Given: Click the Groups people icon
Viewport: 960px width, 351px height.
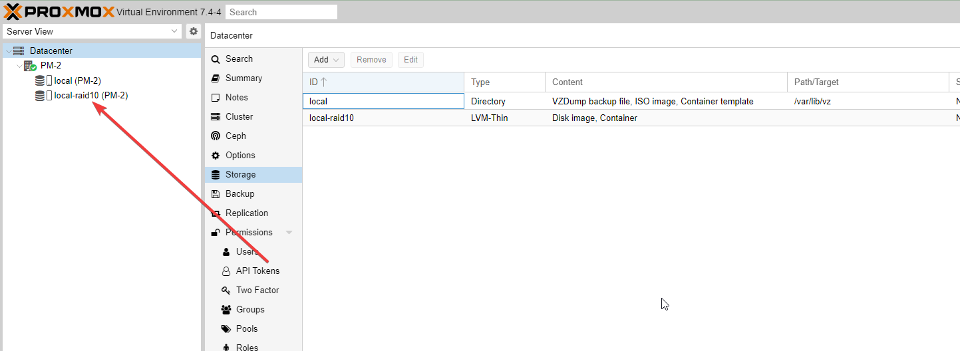Looking at the screenshot, I should (x=226, y=310).
